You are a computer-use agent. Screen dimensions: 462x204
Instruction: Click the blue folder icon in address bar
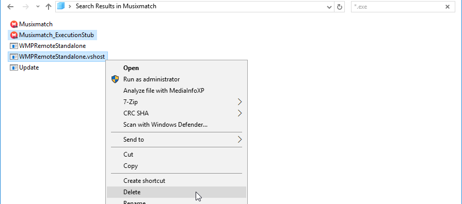click(x=61, y=6)
